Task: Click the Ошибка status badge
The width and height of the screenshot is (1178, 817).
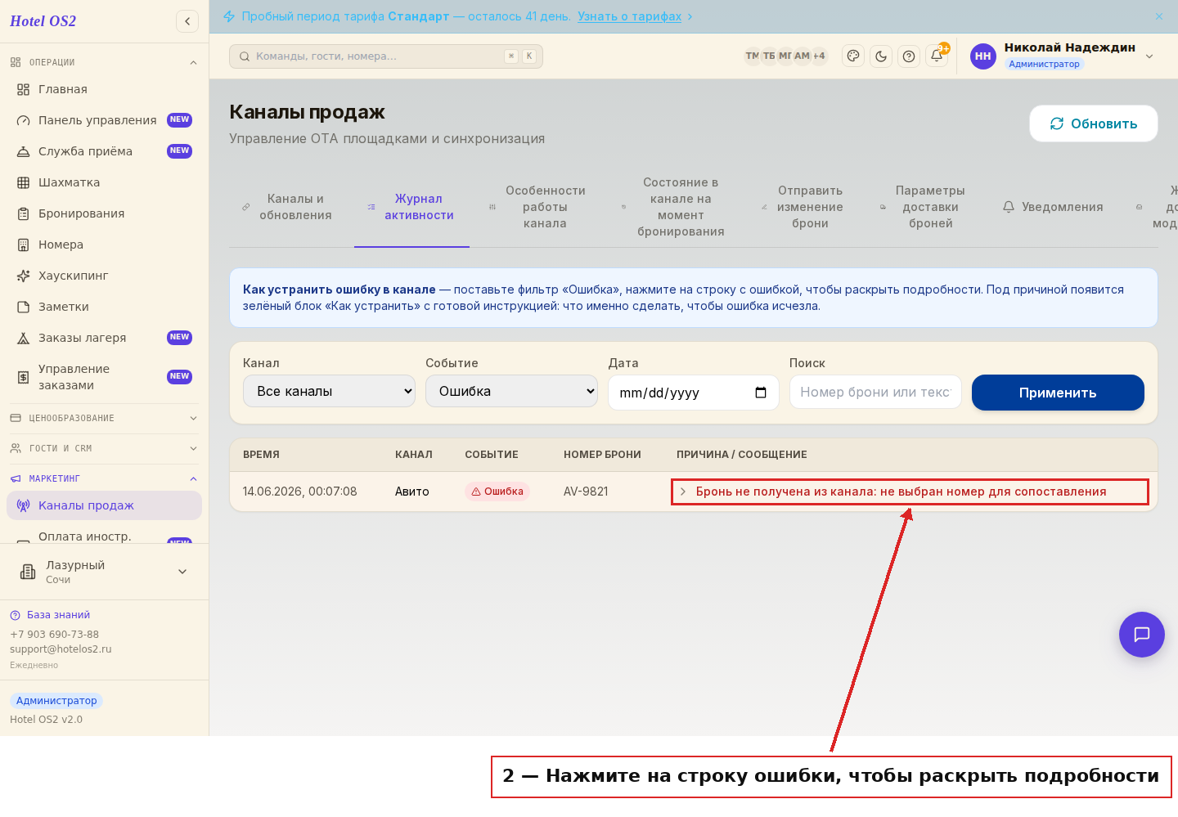Action: (497, 492)
